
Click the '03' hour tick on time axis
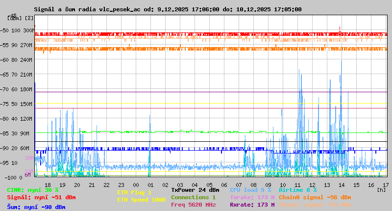pos(180,185)
